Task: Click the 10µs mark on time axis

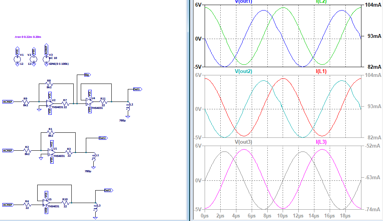Action: tap(282, 216)
